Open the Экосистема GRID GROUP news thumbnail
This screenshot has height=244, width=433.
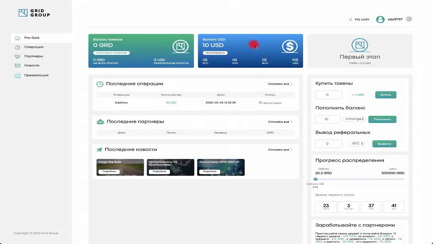pos(221,167)
